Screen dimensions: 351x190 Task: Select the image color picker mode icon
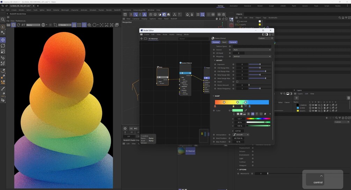244,114
